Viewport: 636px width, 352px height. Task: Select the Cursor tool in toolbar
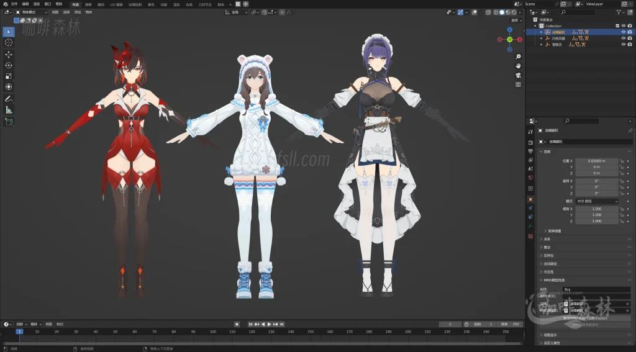(x=9, y=43)
